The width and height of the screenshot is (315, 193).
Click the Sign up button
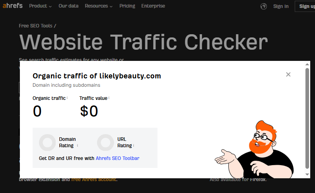pos(305,6)
